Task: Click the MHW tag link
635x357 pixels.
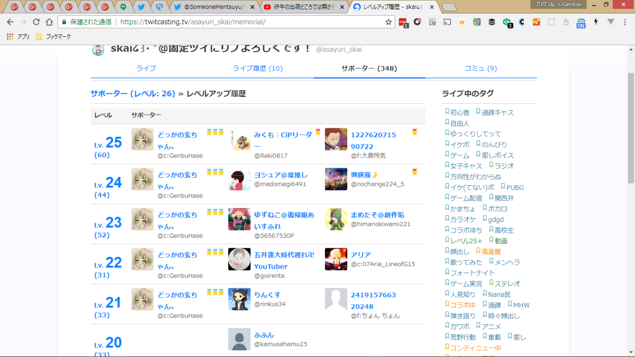Action: pos(521,305)
